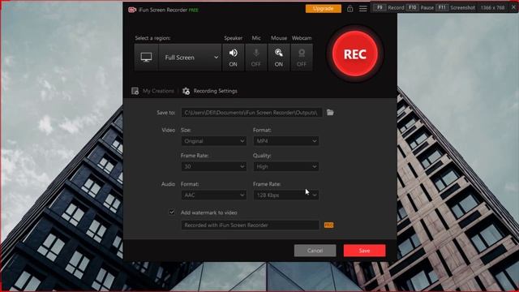Image resolution: width=519 pixels, height=292 pixels.
Task: Save the recording settings
Action: point(364,251)
